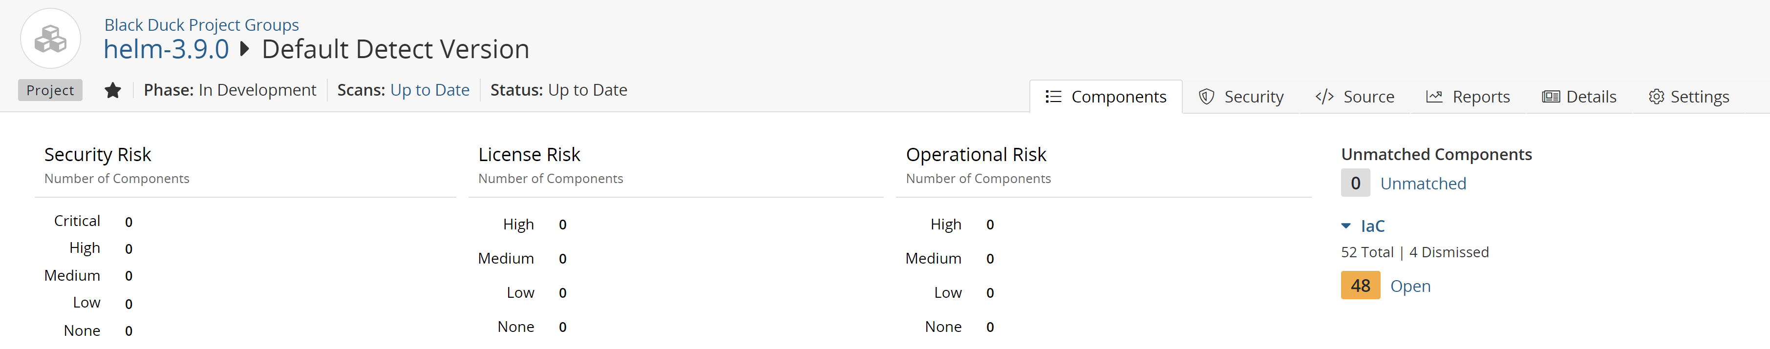Click the Security Risk High count
Viewport: 1770px width, 349px height.
pos(128,249)
